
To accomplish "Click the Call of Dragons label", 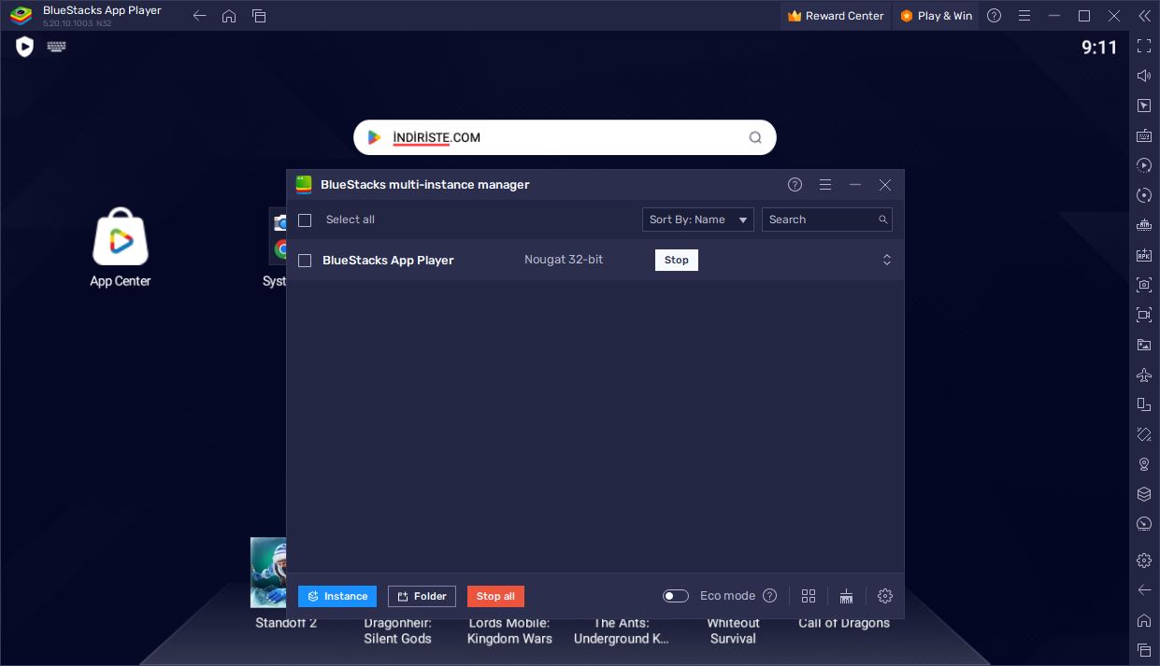I will click(x=844, y=623).
